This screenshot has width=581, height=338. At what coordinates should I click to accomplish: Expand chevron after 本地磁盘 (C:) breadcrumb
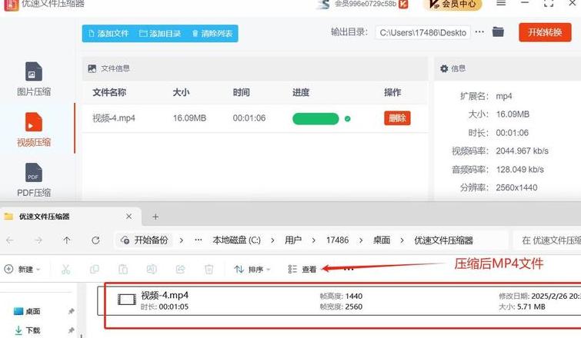(x=272, y=240)
